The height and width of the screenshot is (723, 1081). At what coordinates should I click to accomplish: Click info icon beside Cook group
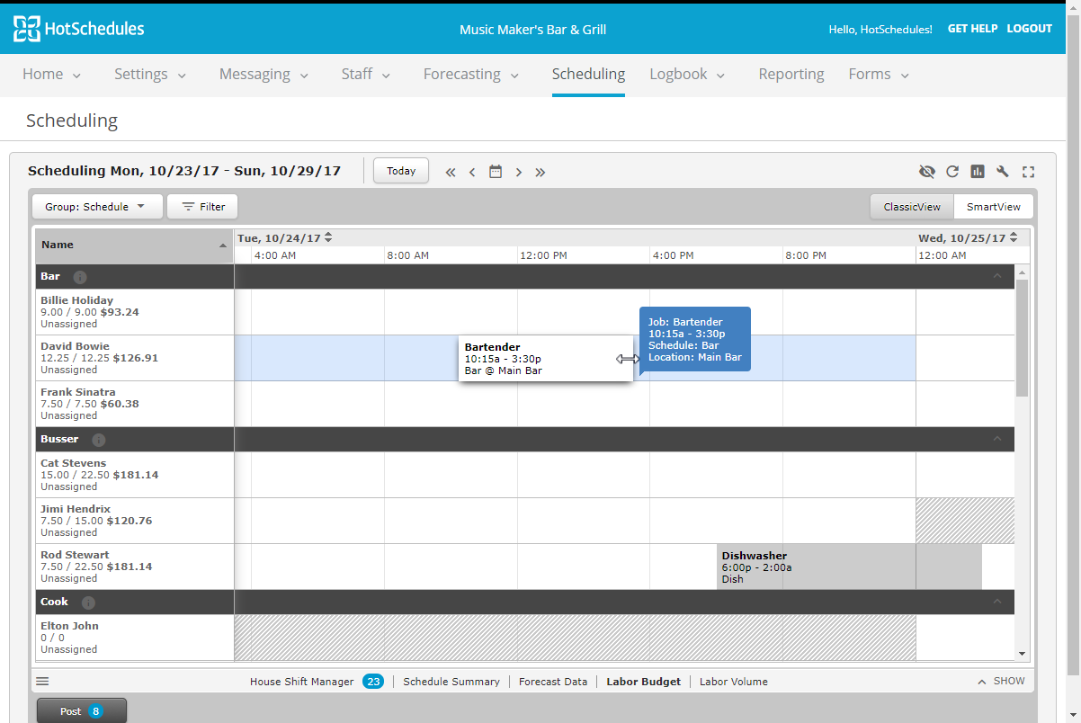[88, 602]
